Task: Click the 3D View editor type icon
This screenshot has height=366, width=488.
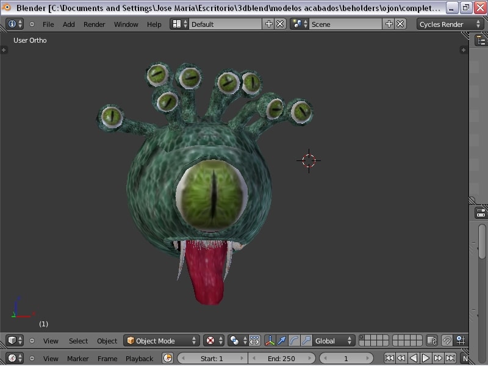Action: tap(12, 340)
